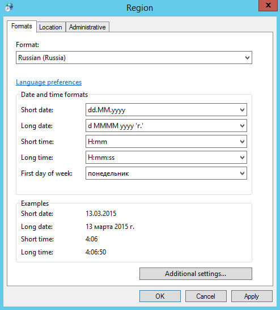Expand the Long date format dropdown
280x310 pixels.
[x=166, y=126]
